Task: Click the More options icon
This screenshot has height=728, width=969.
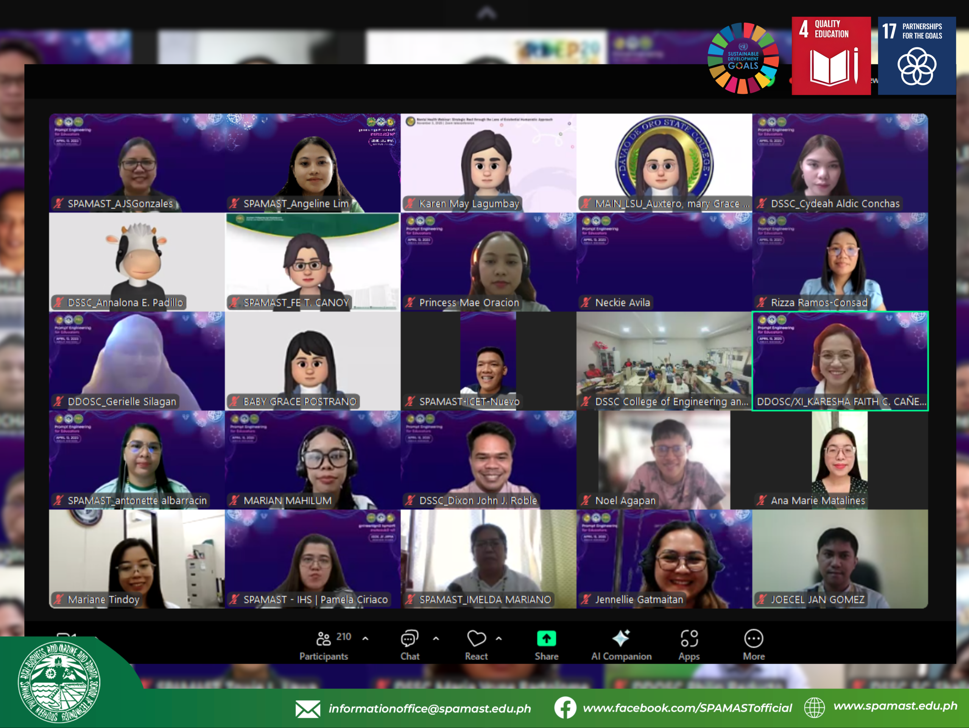Action: [754, 639]
